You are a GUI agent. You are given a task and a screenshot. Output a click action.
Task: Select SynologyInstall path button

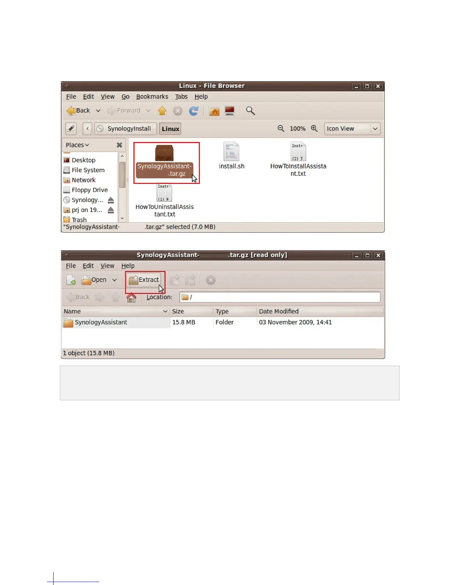click(x=126, y=129)
